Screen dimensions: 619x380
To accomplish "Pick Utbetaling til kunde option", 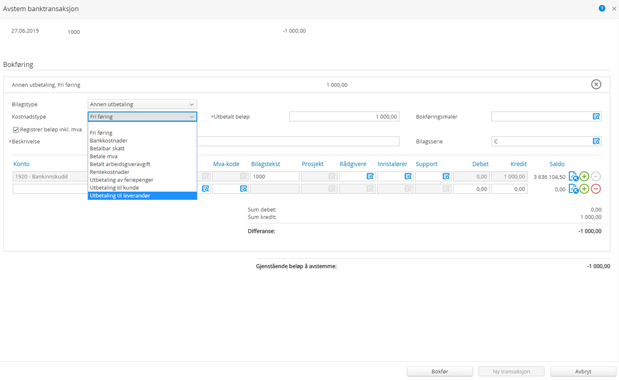I will (142, 188).
